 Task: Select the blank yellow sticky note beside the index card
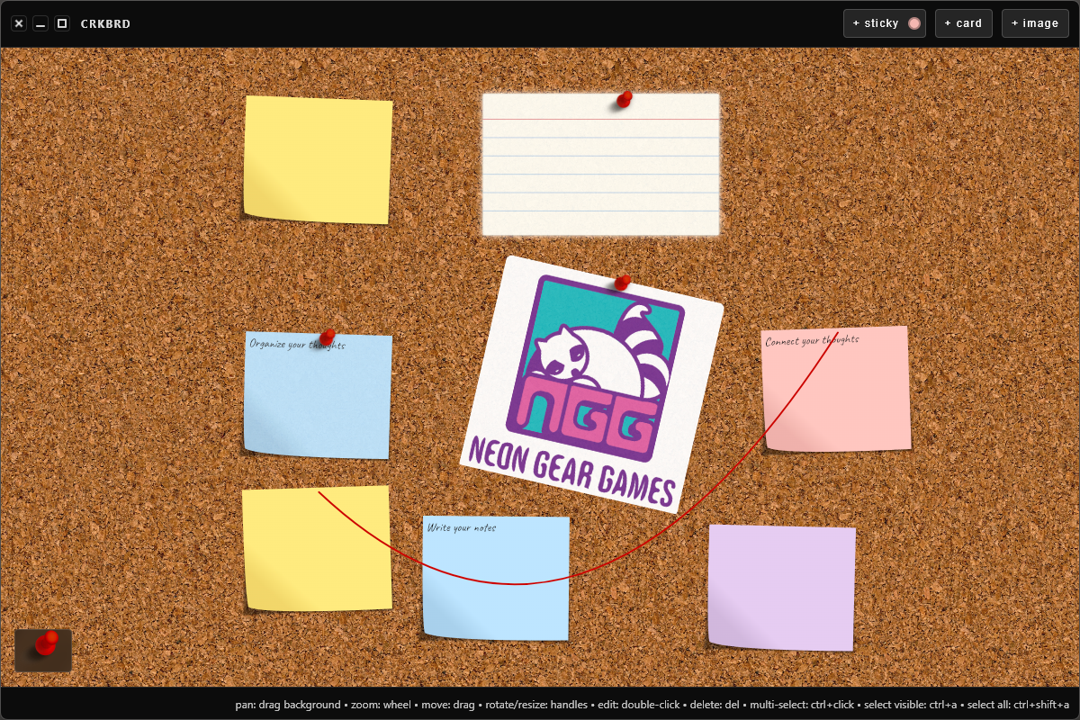pyautogui.click(x=318, y=160)
